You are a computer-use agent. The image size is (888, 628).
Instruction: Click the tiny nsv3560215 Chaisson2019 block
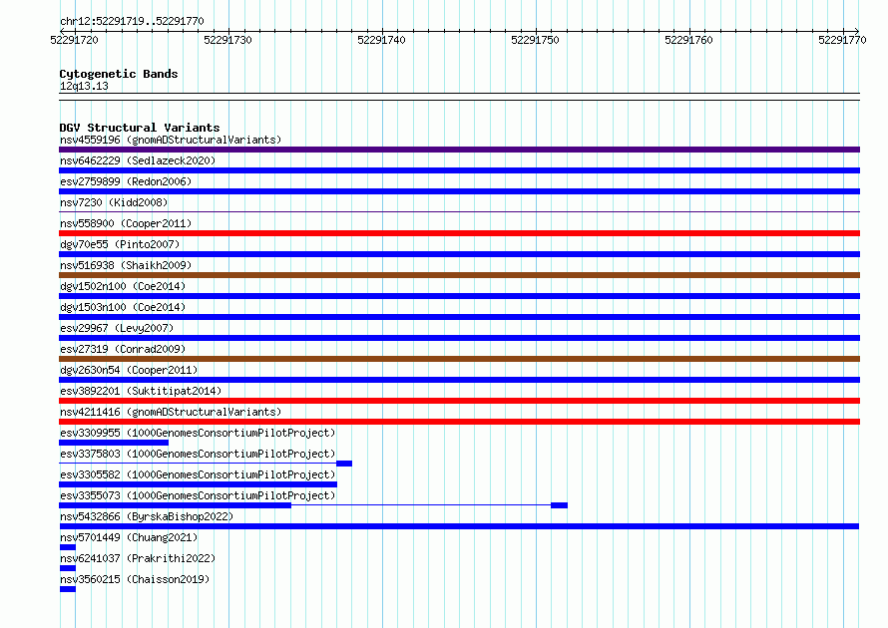(68, 589)
